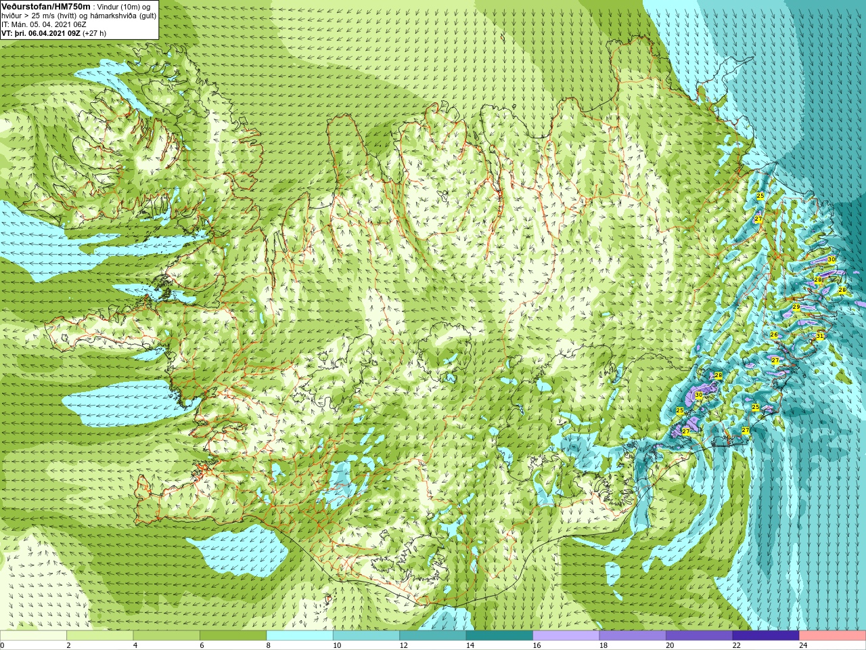Click the '16' tick label on color scale
Screen dimensions: 866x650
pyautogui.click(x=537, y=645)
